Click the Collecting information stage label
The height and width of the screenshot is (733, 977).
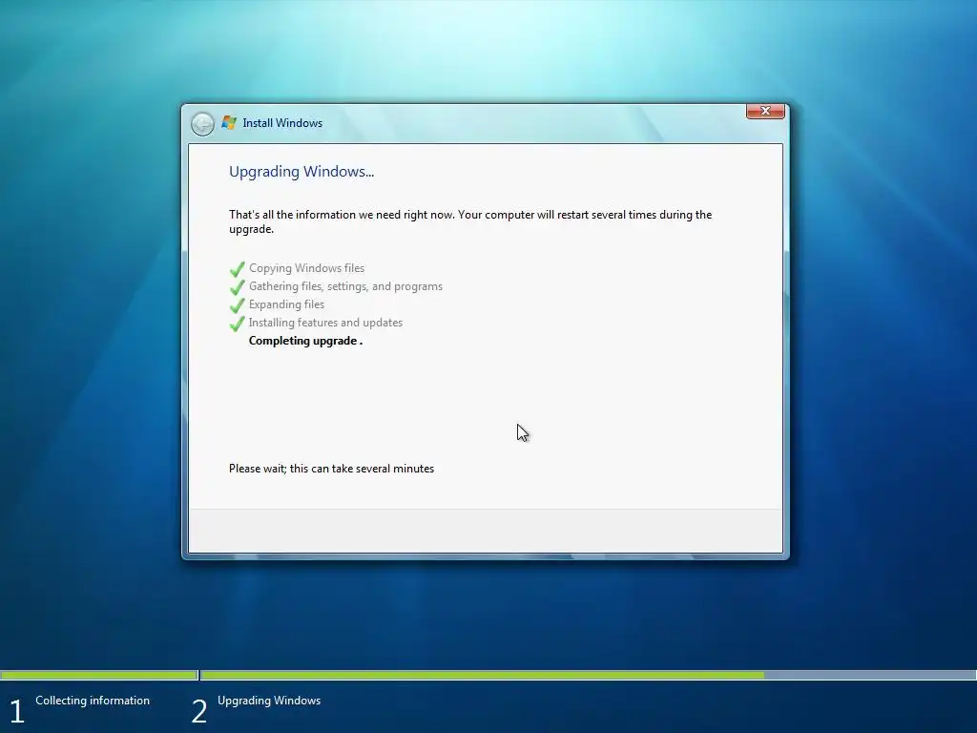(93, 700)
